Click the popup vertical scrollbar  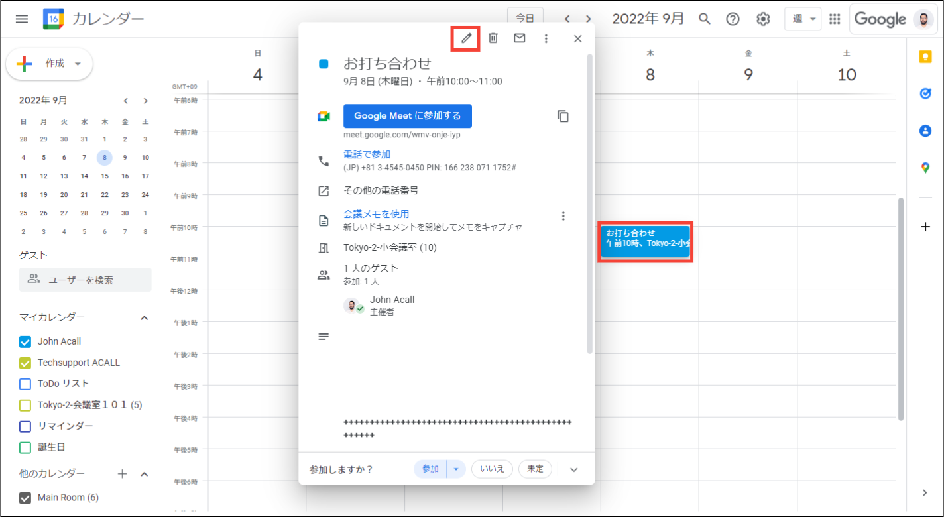[x=590, y=204]
